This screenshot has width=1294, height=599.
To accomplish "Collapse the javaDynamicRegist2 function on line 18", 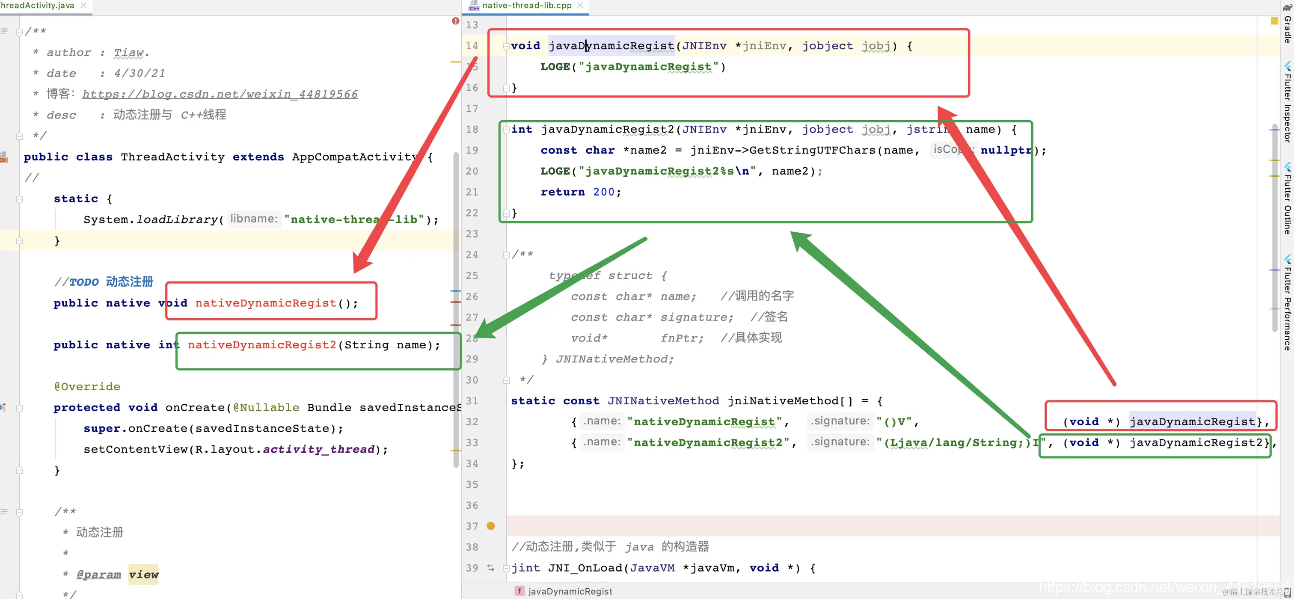I will point(506,130).
